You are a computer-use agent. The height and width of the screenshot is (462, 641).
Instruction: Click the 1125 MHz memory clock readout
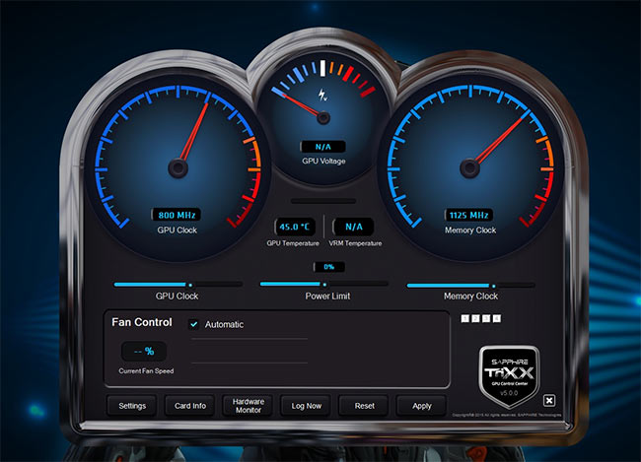tap(469, 215)
